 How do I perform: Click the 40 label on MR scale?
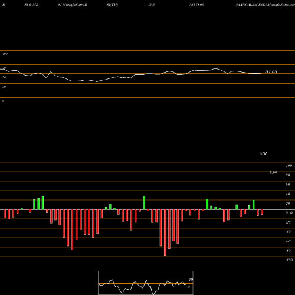point(288,194)
